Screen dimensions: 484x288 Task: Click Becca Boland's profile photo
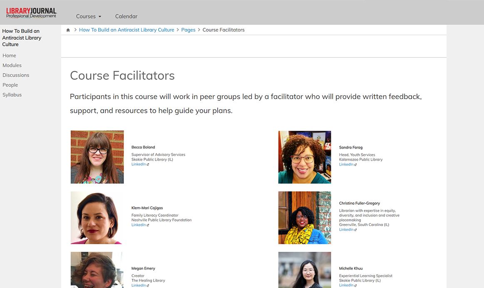97,157
